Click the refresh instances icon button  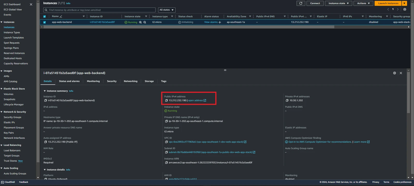click(301, 3)
